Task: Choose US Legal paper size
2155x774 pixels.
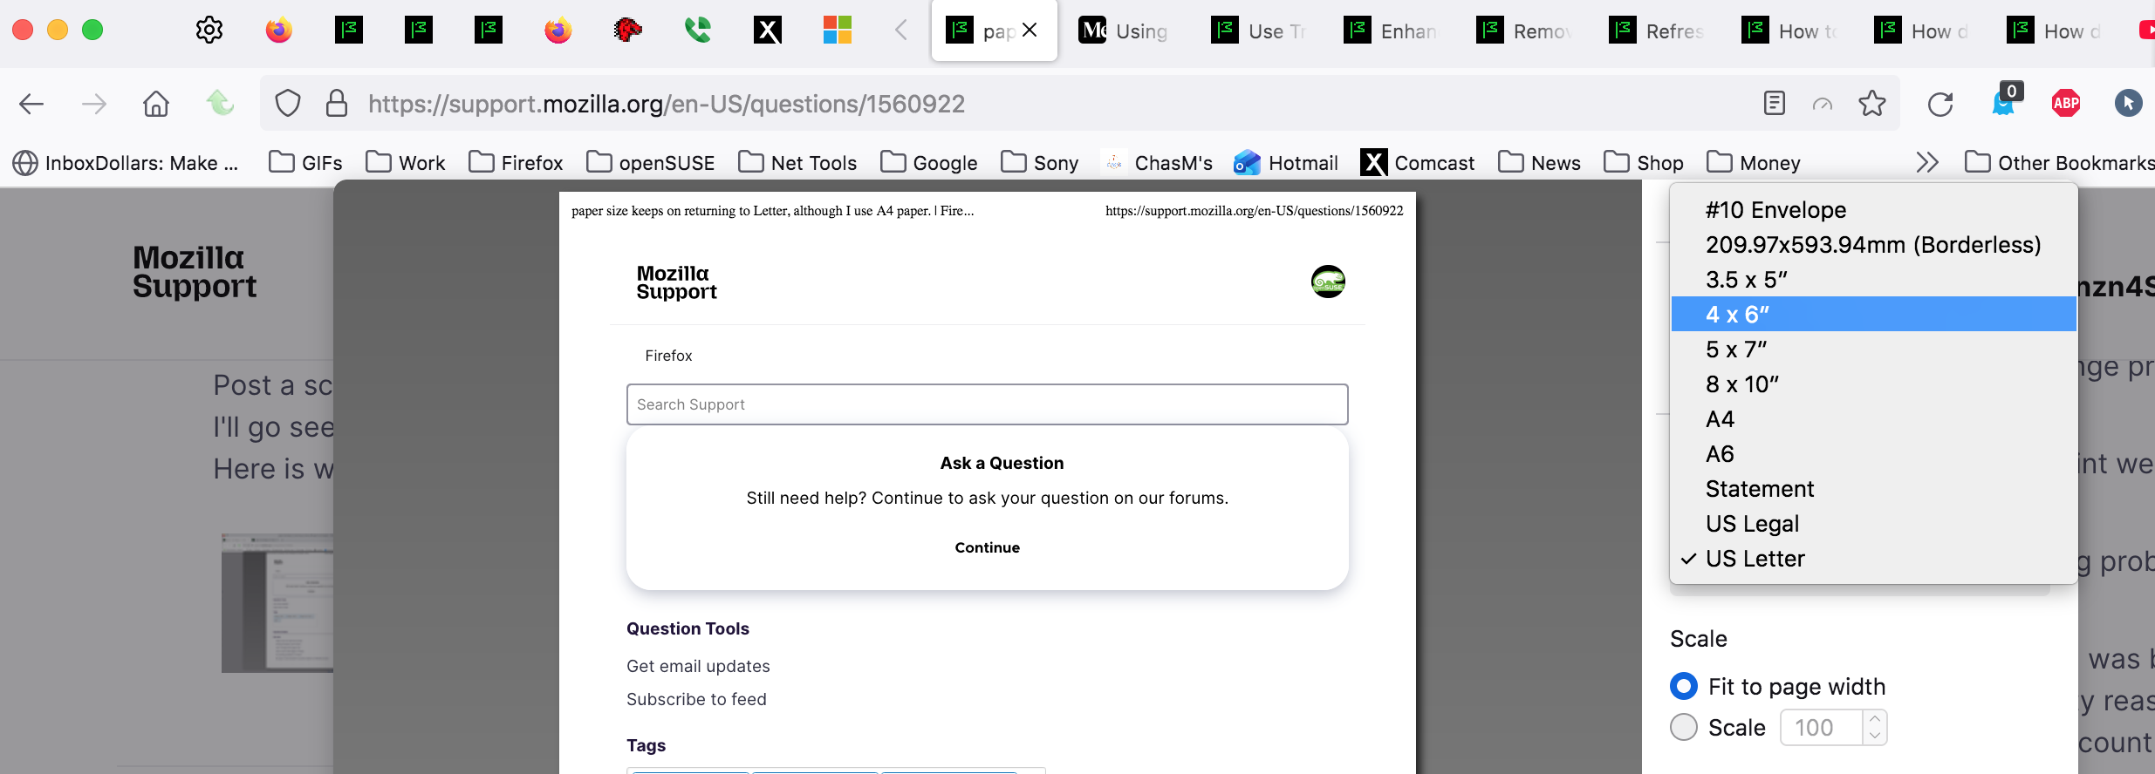Action: (1752, 524)
